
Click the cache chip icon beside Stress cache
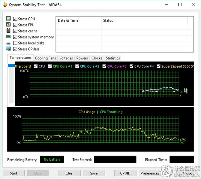click(x=8, y=31)
